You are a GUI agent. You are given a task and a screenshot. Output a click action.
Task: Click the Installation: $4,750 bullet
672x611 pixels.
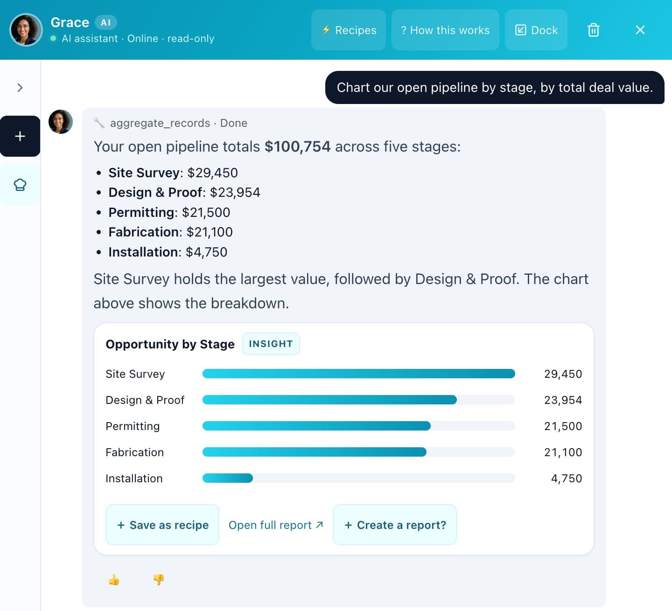(x=168, y=252)
